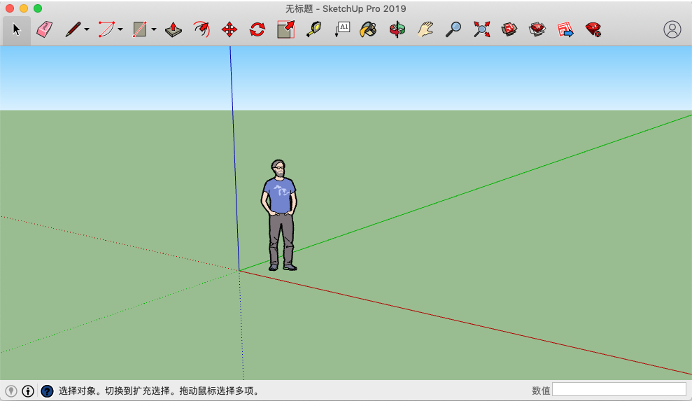Click the geo-location status icon
This screenshot has height=401, width=692.
[11, 391]
